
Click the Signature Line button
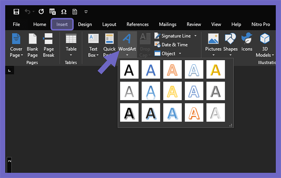(x=173, y=36)
